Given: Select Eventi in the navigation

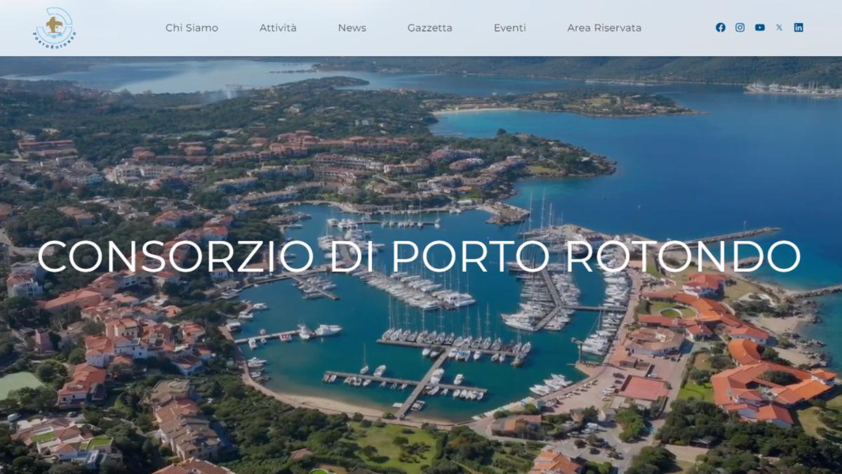Looking at the screenshot, I should [510, 28].
